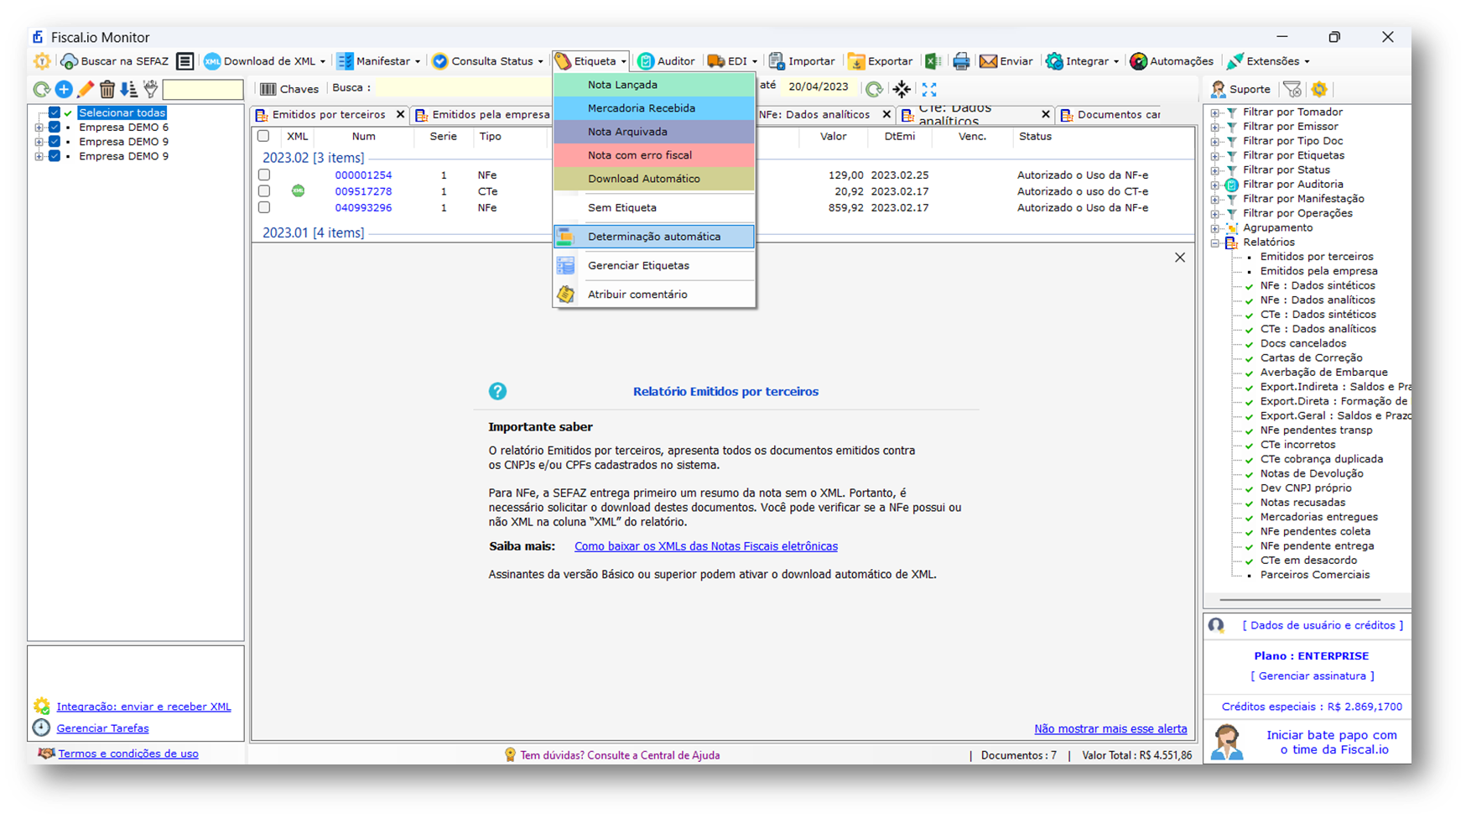This screenshot has width=1466, height=819.
Task: Click the blue fullscreen expand icon
Action: [x=929, y=89]
